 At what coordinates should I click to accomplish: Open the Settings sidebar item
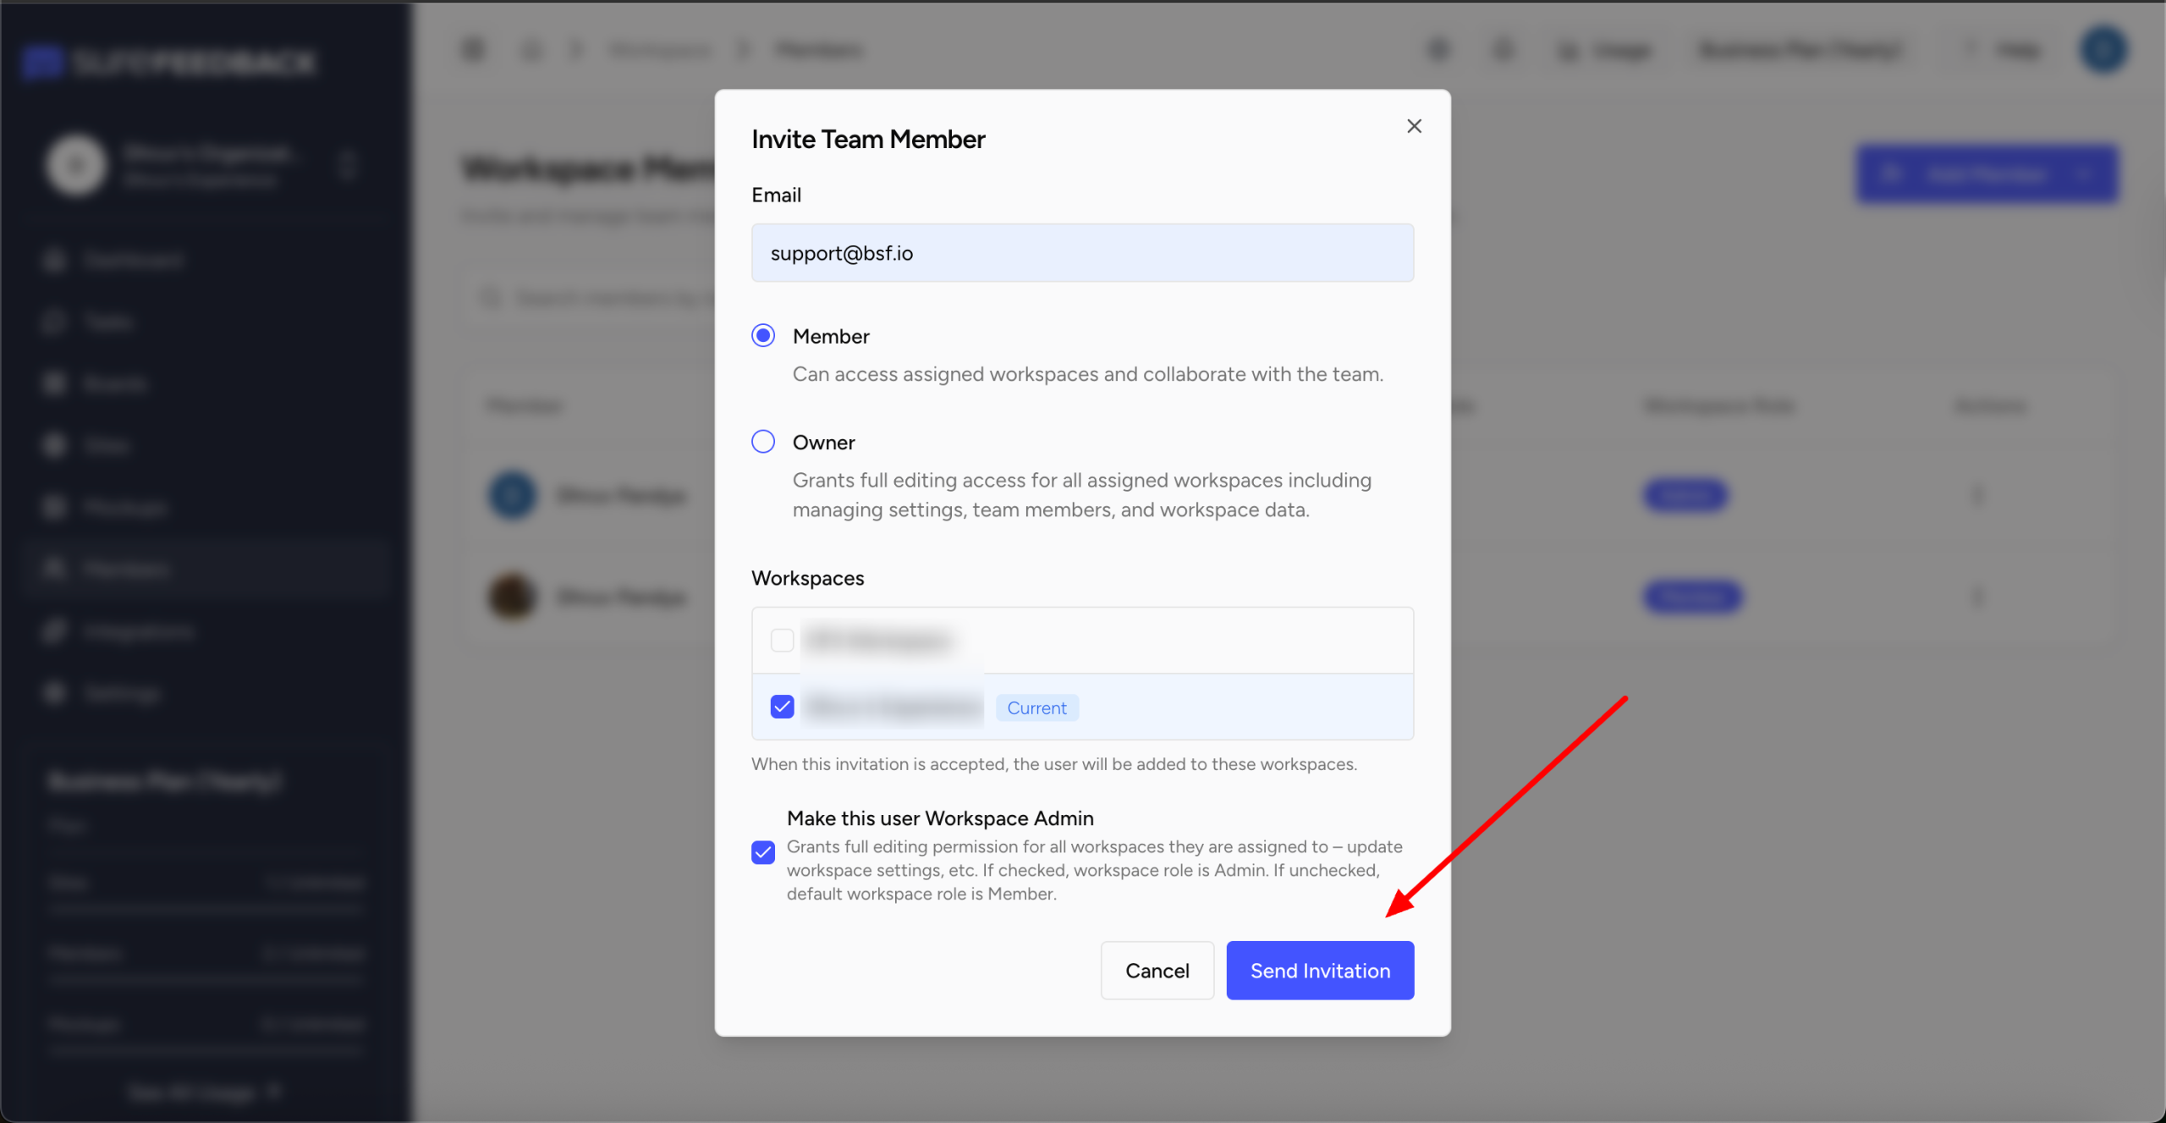pyautogui.click(x=123, y=693)
